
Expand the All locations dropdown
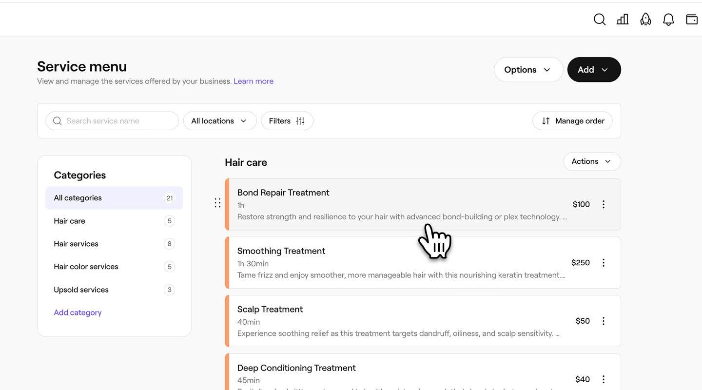(219, 121)
